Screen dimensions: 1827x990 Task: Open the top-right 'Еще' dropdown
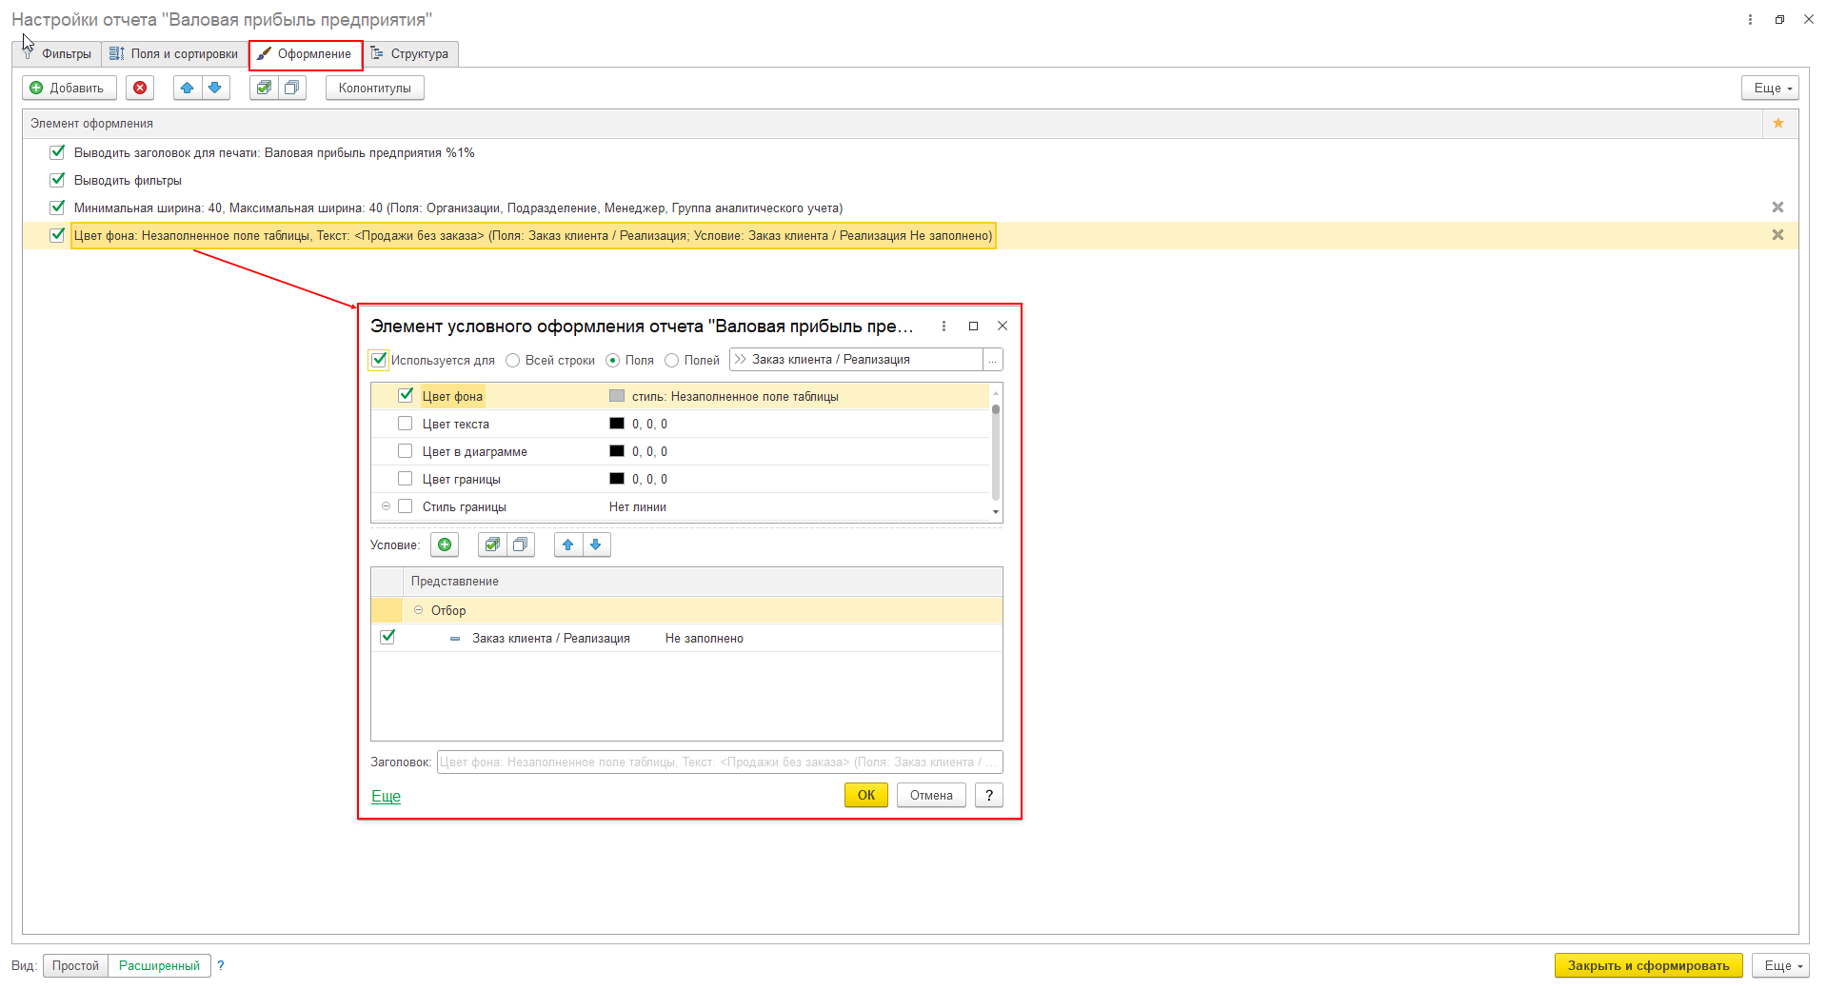tap(1770, 88)
